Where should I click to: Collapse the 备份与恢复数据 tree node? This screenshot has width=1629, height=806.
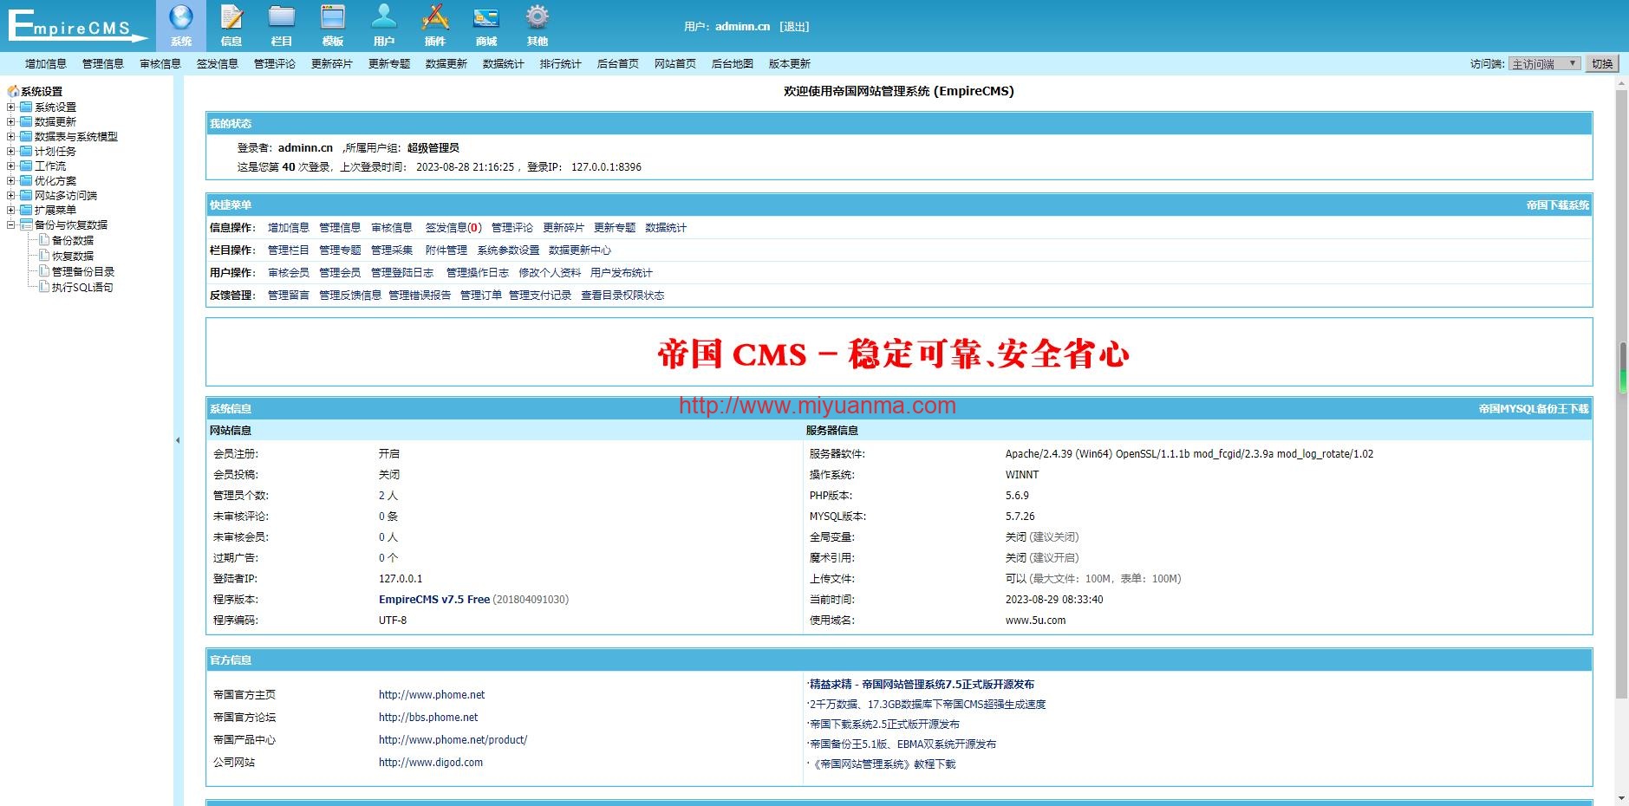(x=11, y=224)
